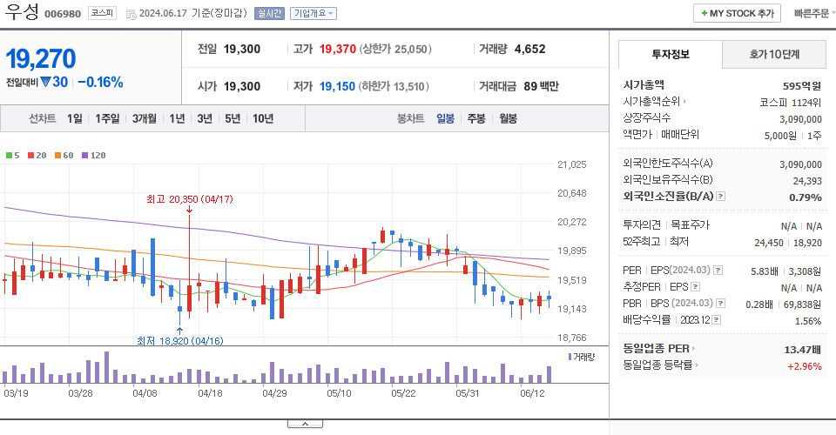Click the current price 19,270

(41, 58)
